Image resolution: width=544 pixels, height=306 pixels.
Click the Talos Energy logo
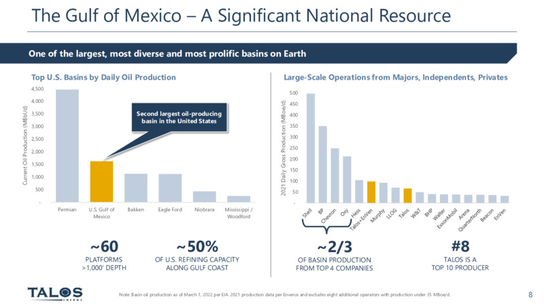click(55, 294)
